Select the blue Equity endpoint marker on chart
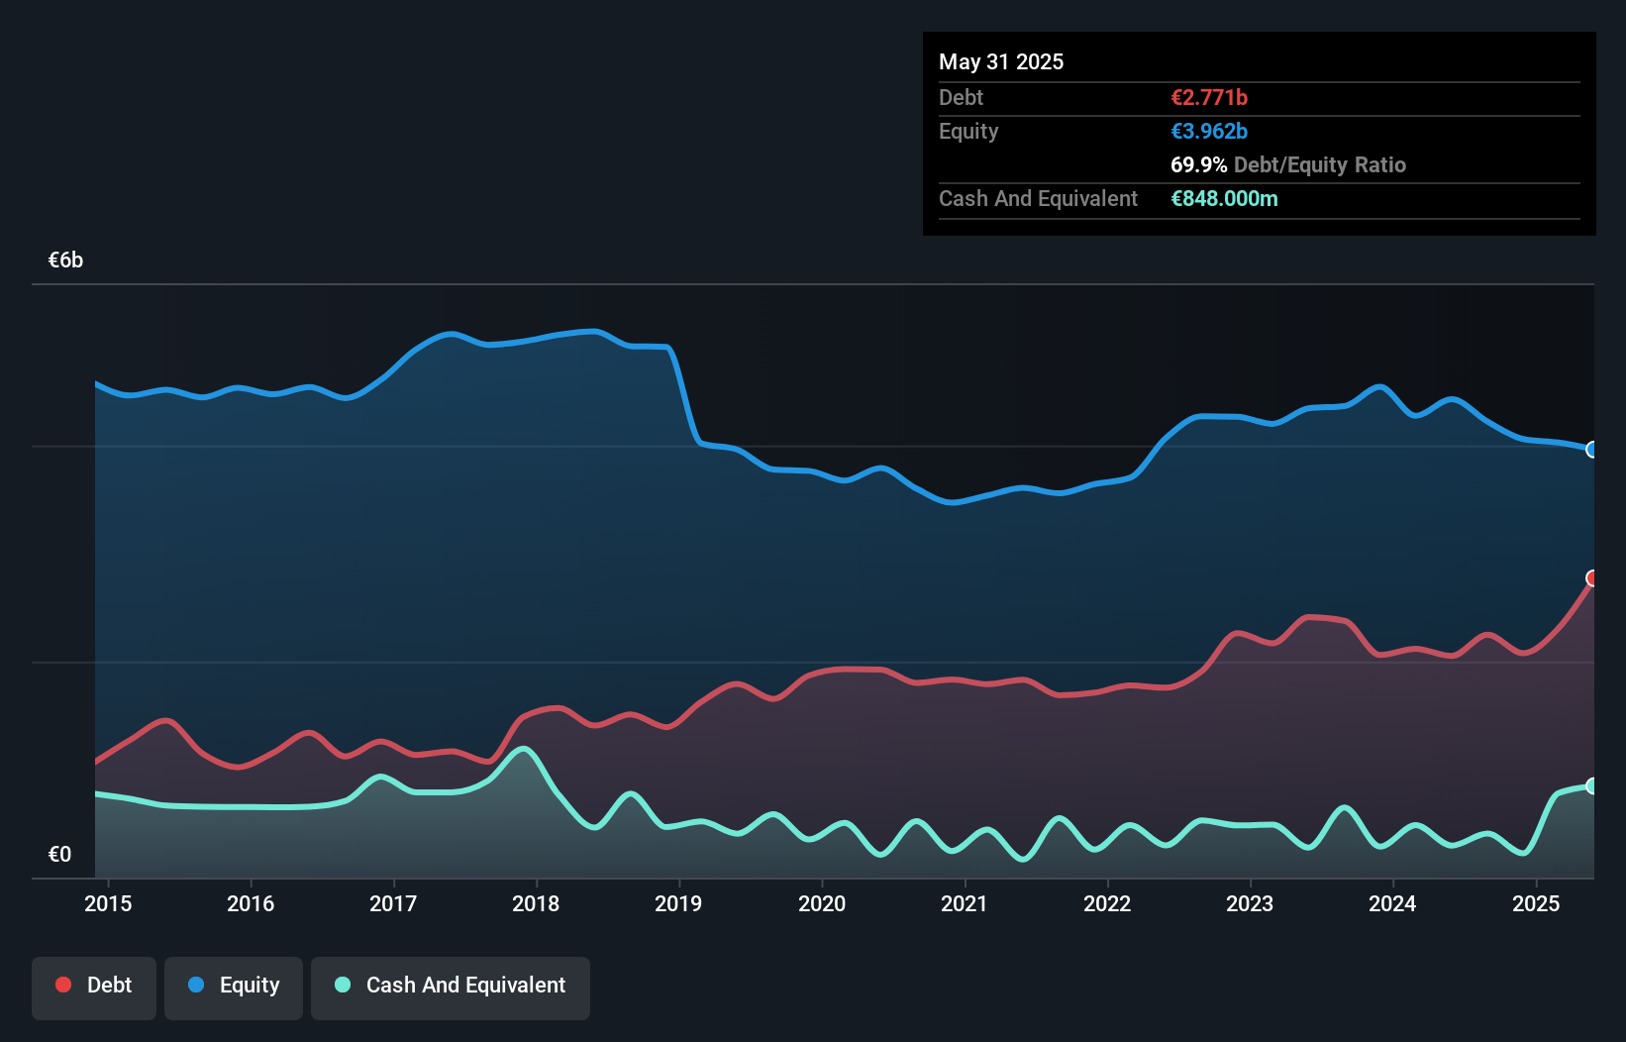 point(1592,450)
